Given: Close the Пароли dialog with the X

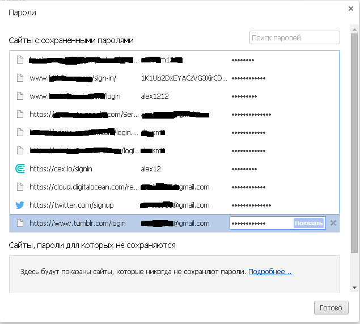Looking at the screenshot, I should tap(351, 9).
